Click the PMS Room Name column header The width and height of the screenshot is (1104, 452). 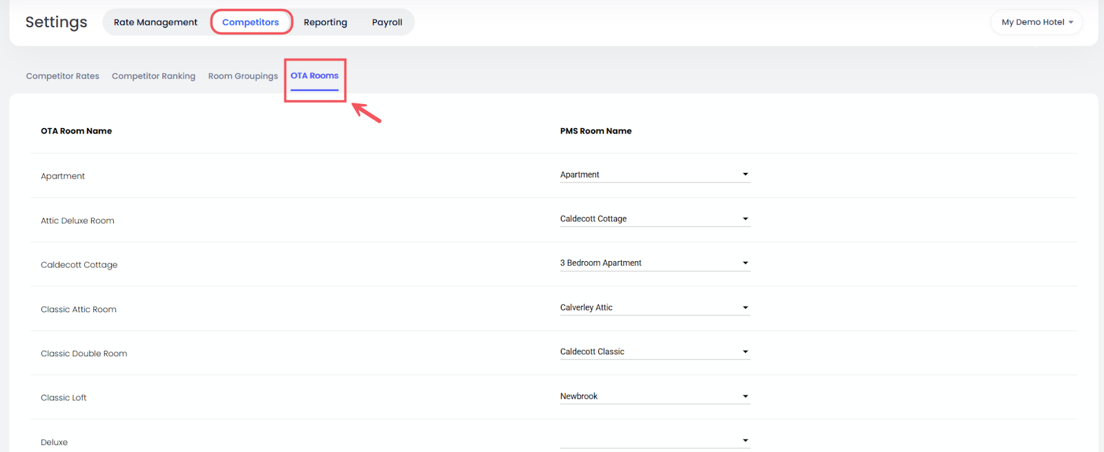pyautogui.click(x=595, y=131)
